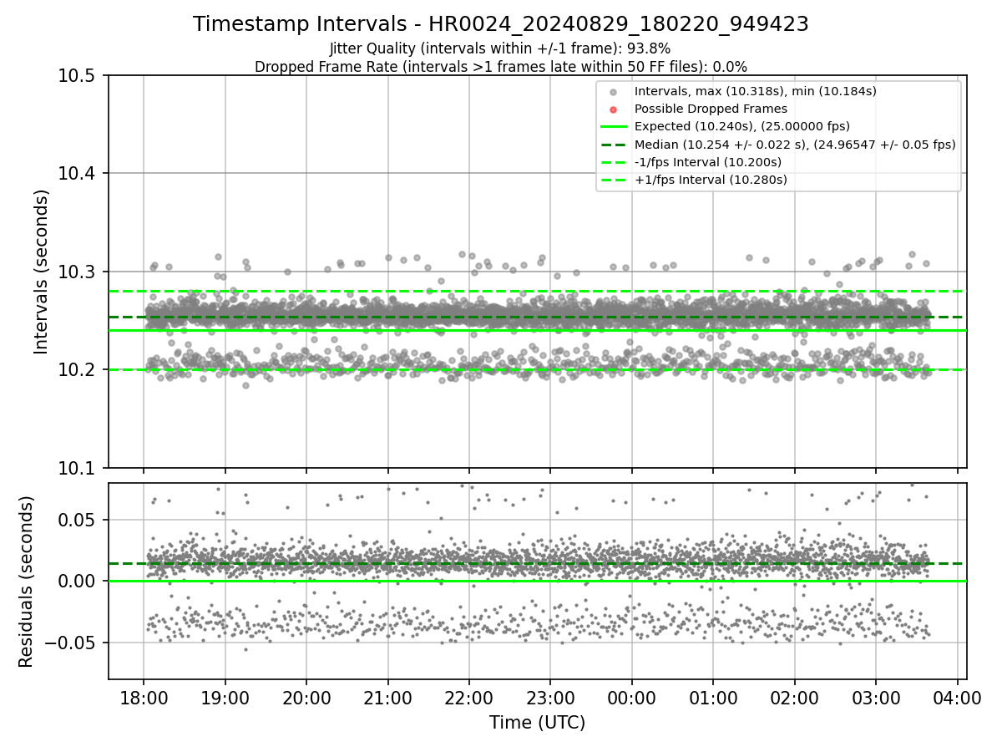This screenshot has width=1002, height=752.
Task: Select legend entry '+1/fps Interval (10.280s)'
Action: click(x=711, y=180)
